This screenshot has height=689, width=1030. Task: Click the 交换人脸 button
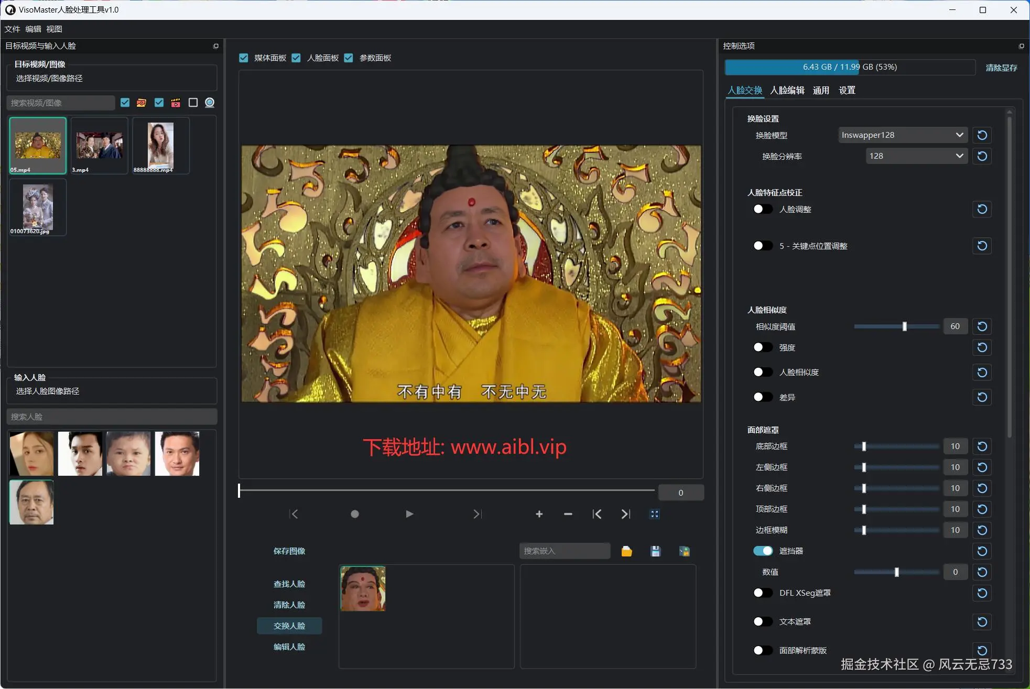(x=289, y=626)
